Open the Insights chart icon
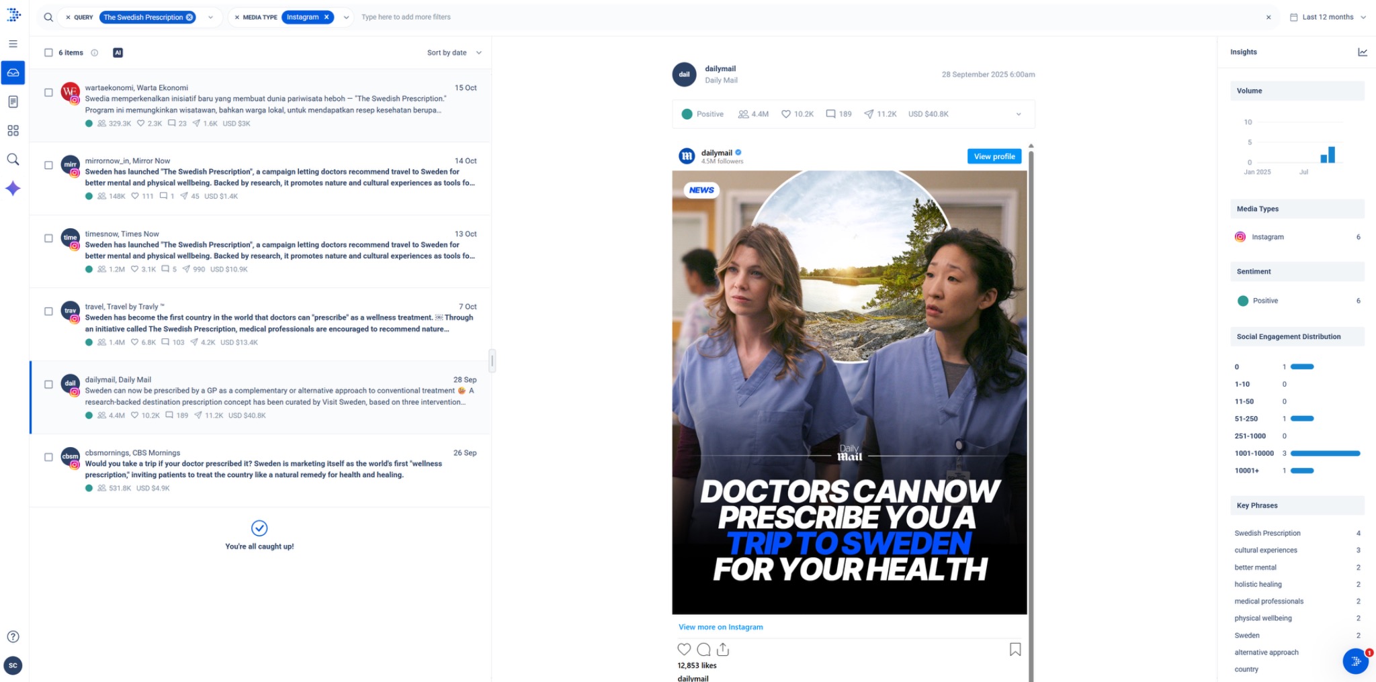This screenshot has width=1376, height=682. click(x=1363, y=52)
